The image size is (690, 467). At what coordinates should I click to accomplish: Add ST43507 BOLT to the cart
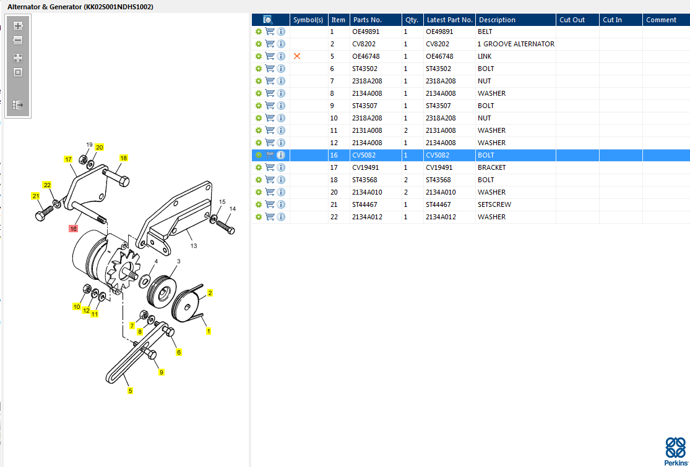click(270, 106)
